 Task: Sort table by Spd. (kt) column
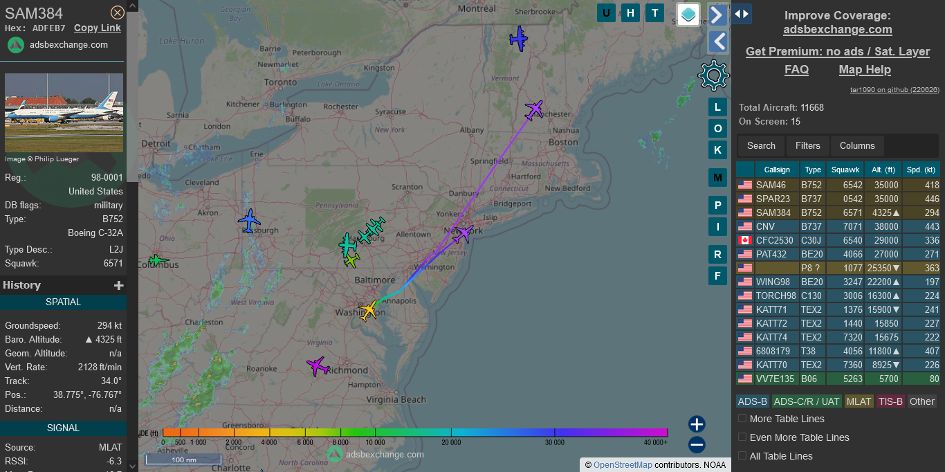click(x=921, y=170)
